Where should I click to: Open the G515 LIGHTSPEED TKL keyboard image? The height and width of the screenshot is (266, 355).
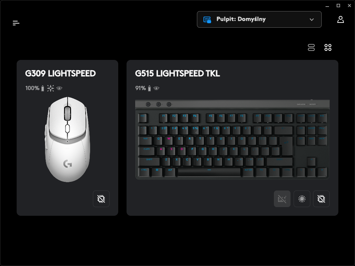pyautogui.click(x=232, y=139)
